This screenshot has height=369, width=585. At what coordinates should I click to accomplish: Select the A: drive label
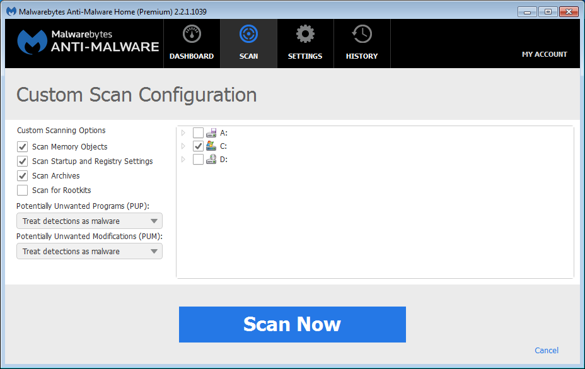tap(224, 133)
